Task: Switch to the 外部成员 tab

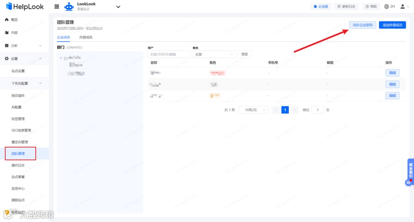Action: click(86, 37)
